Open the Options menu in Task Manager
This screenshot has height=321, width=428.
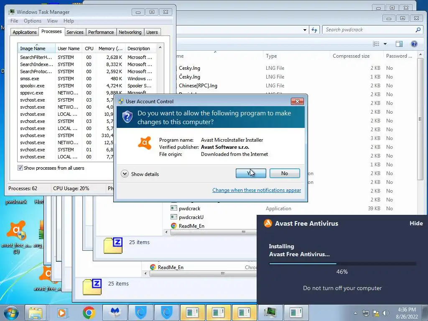tap(33, 21)
